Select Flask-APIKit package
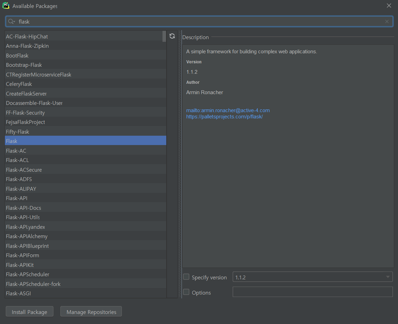This screenshot has height=324, width=398. click(x=86, y=265)
